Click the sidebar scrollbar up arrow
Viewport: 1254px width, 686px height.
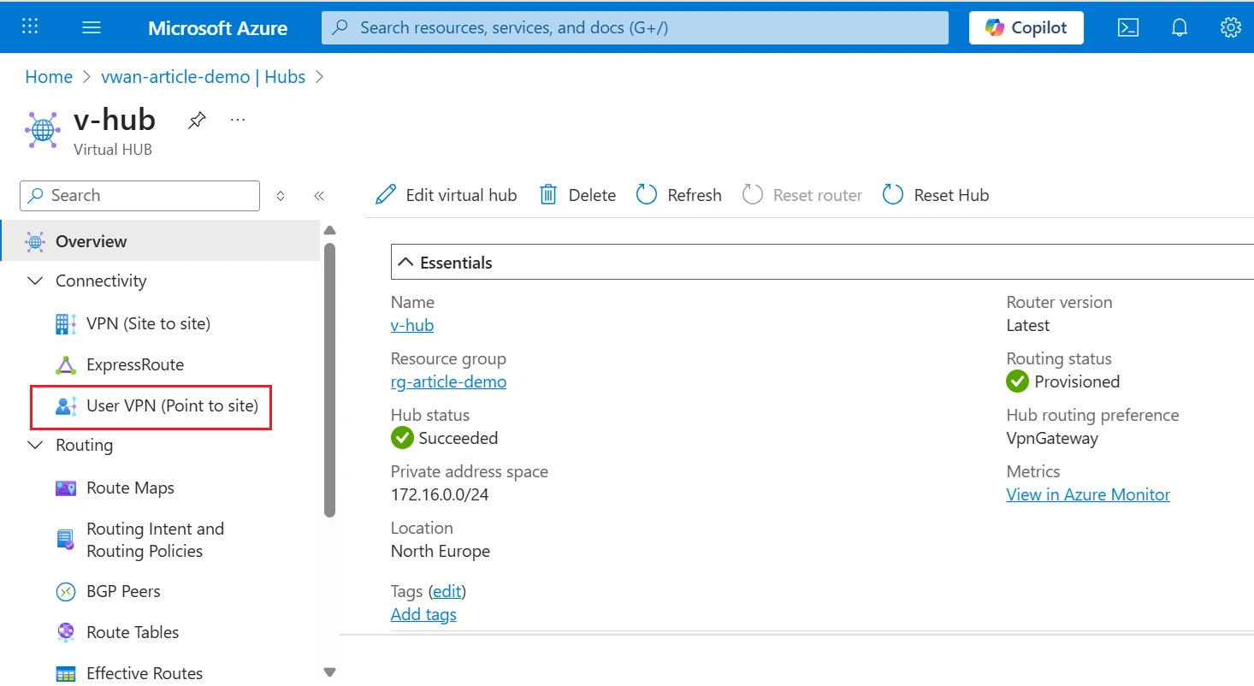coord(330,230)
